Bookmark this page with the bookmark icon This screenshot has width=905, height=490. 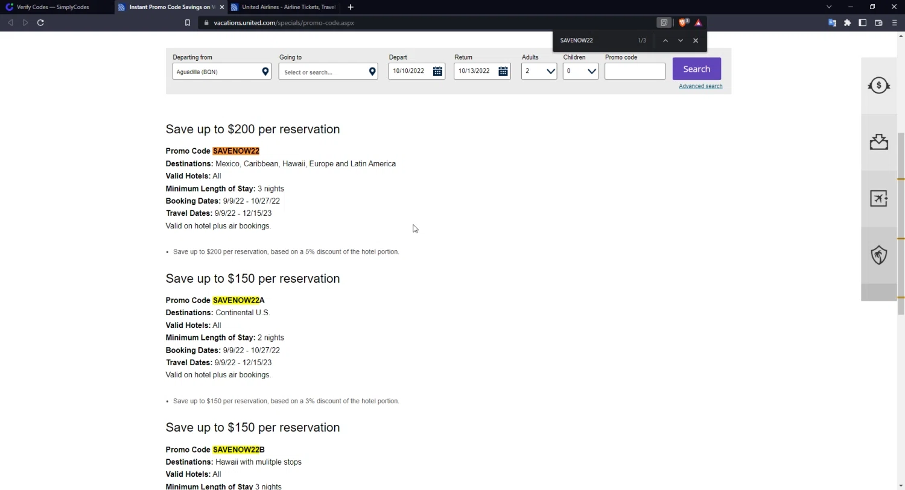(188, 23)
